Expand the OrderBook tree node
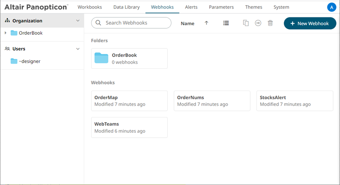 tap(5, 33)
